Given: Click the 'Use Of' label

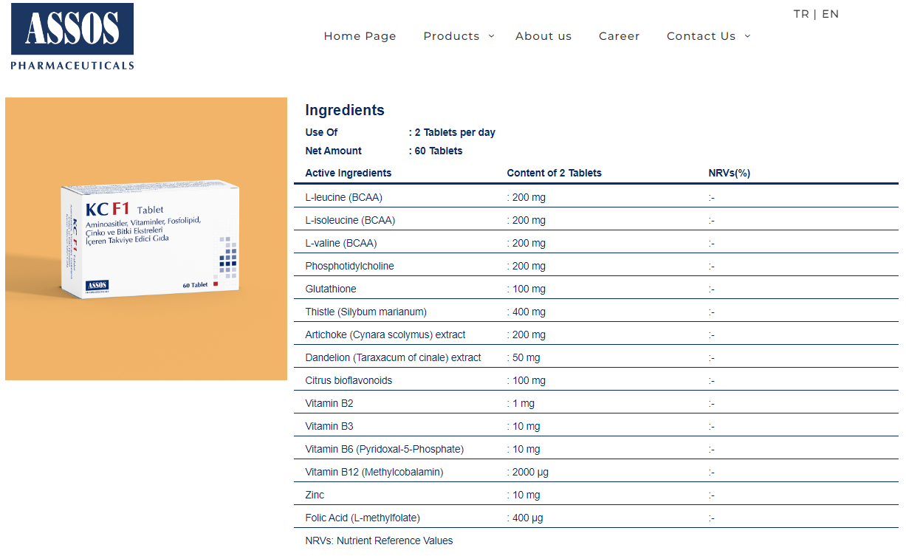Looking at the screenshot, I should [x=321, y=133].
